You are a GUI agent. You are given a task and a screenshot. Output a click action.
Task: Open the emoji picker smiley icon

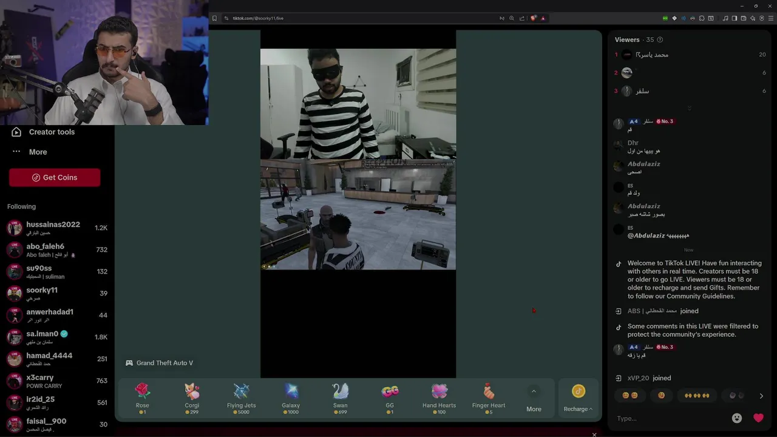(737, 418)
